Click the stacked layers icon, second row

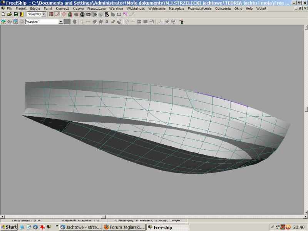pyautogui.click(x=9, y=22)
